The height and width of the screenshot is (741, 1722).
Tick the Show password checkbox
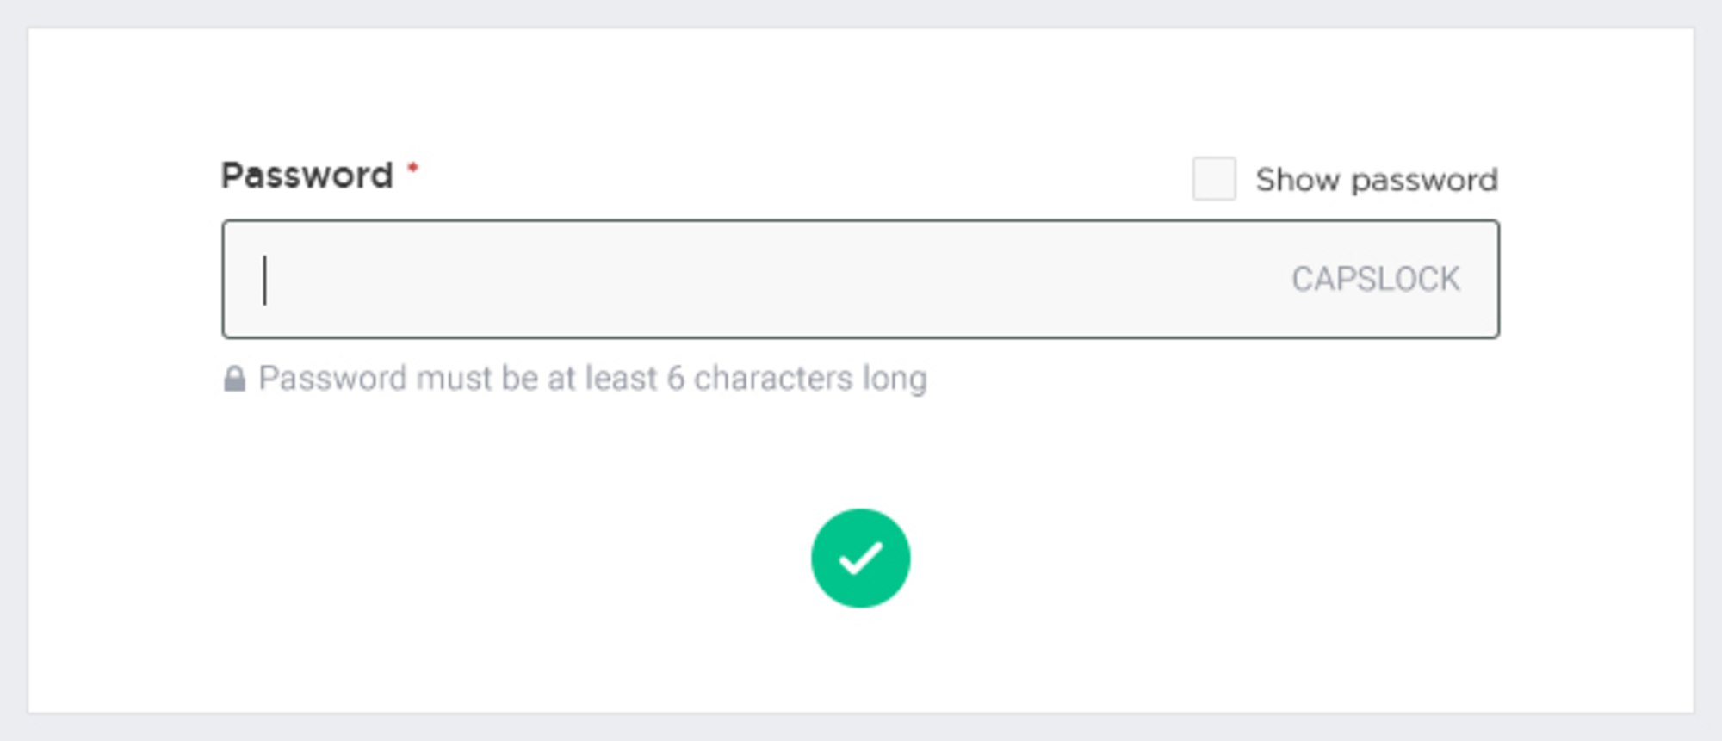[1214, 179]
